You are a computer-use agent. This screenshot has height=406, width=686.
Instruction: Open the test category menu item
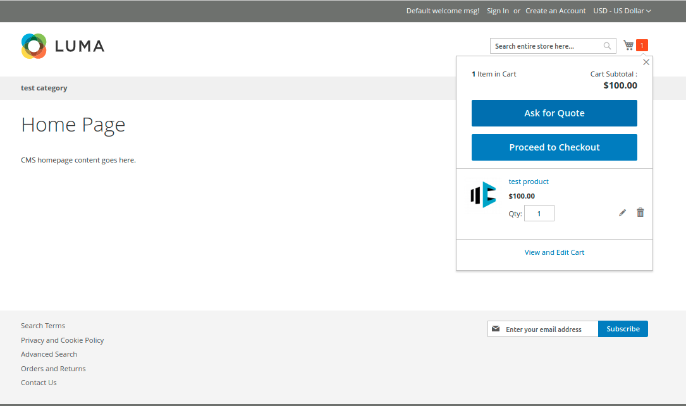[44, 88]
